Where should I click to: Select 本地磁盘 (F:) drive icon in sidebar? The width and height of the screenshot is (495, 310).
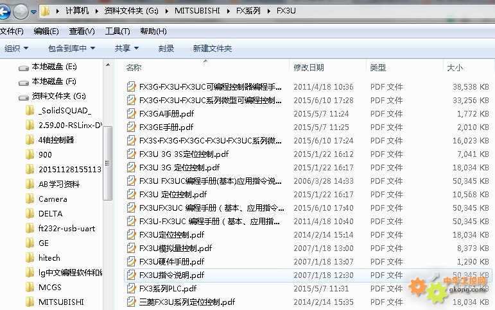point(24,82)
